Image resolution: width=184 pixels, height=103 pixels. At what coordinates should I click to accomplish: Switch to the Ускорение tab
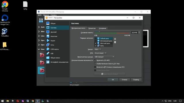(102, 28)
